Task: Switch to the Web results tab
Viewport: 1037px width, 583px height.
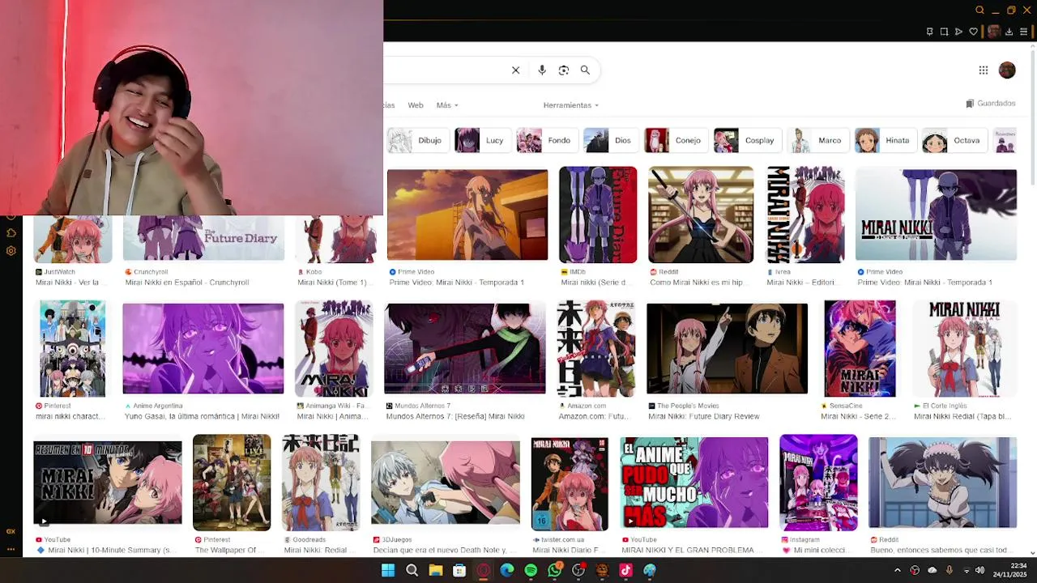Action: pyautogui.click(x=416, y=105)
